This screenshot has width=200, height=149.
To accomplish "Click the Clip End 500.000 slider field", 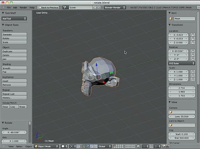I will pos(182,138).
